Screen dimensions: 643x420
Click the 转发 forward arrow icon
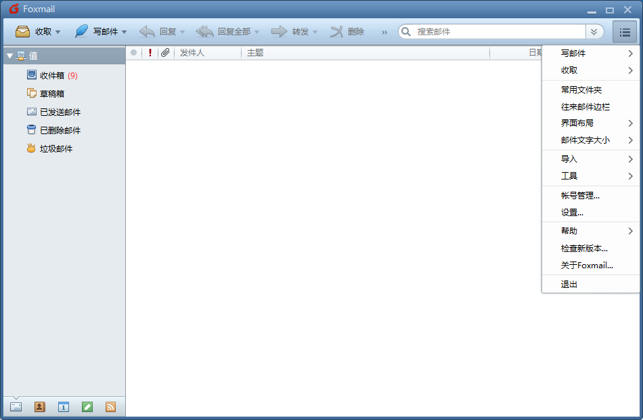(280, 32)
